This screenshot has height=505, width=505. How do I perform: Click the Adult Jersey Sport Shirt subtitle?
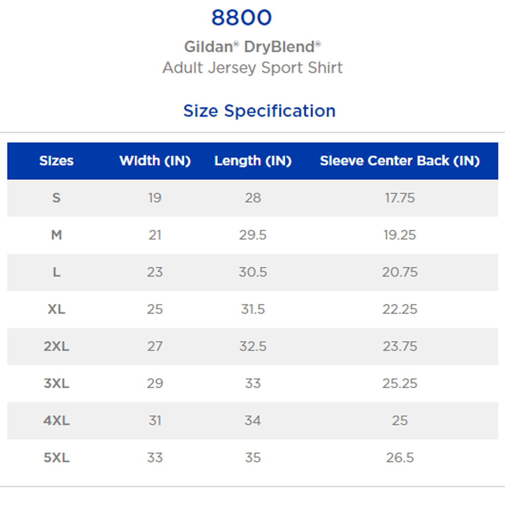[x=252, y=68]
